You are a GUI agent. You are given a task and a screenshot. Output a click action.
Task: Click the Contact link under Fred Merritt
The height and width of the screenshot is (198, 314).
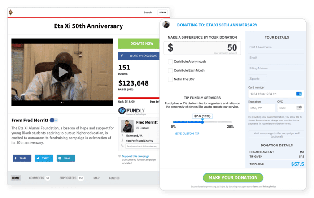144,128
